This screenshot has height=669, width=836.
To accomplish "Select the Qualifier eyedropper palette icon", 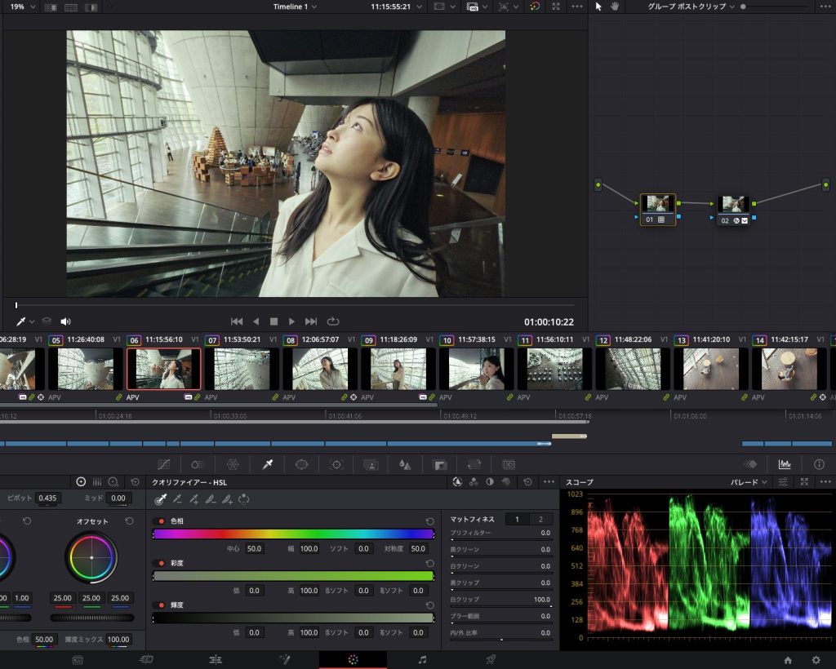I will [267, 464].
